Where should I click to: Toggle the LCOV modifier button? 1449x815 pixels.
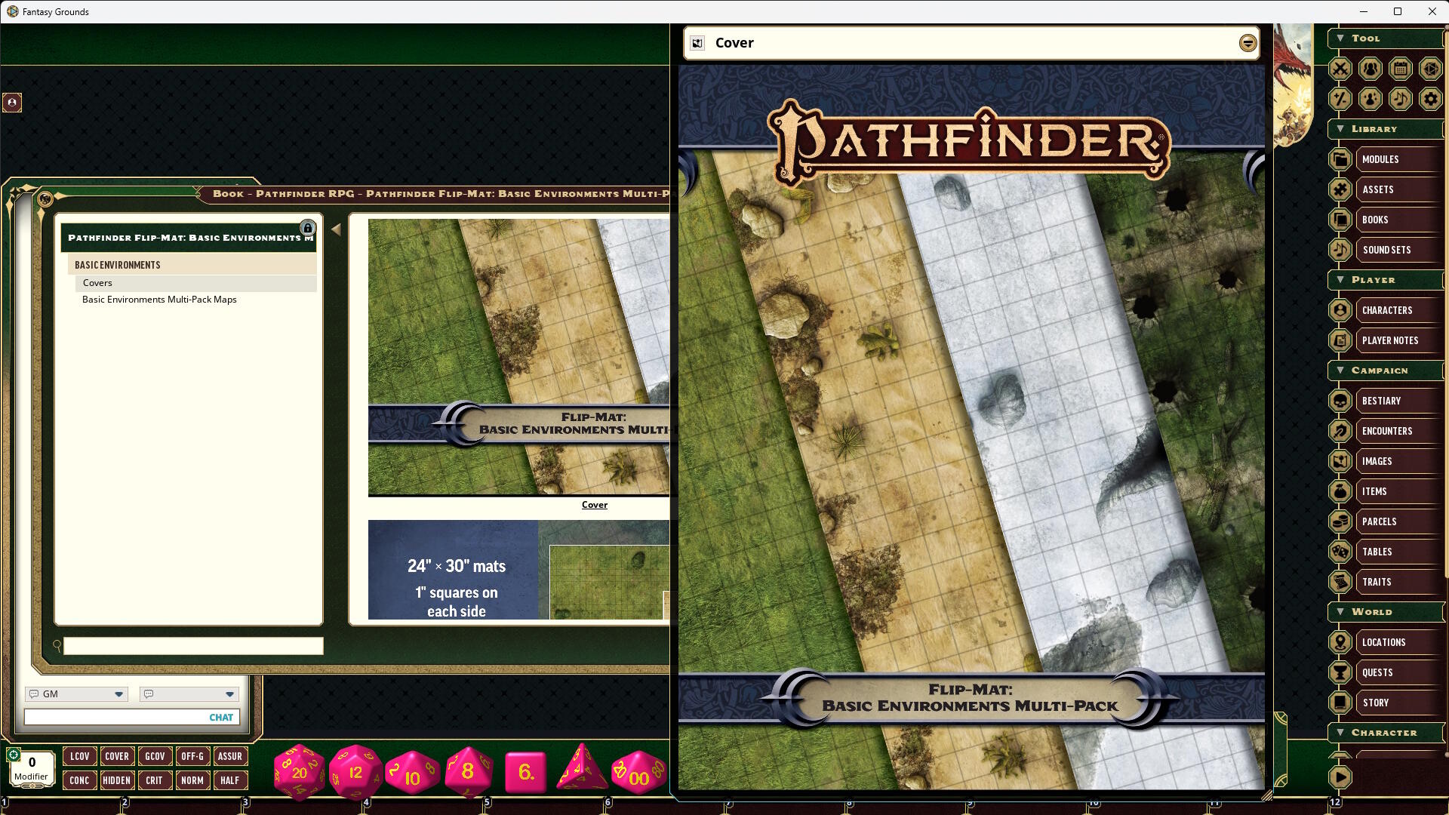coord(79,756)
